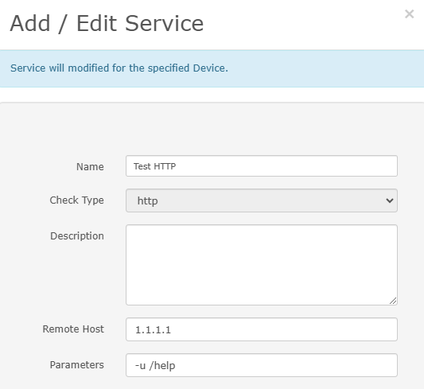Click the Parameters field with -u /help
The width and height of the screenshot is (424, 389).
[262, 365]
